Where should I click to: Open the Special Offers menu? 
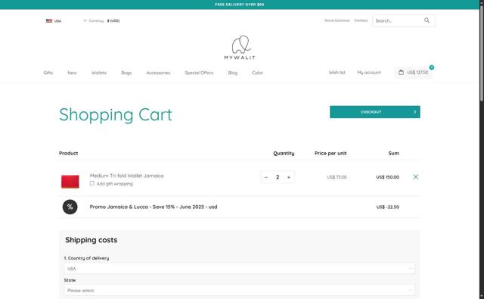(x=199, y=73)
